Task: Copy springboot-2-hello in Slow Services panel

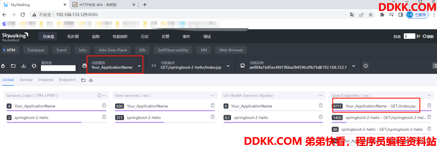Action: (213, 117)
